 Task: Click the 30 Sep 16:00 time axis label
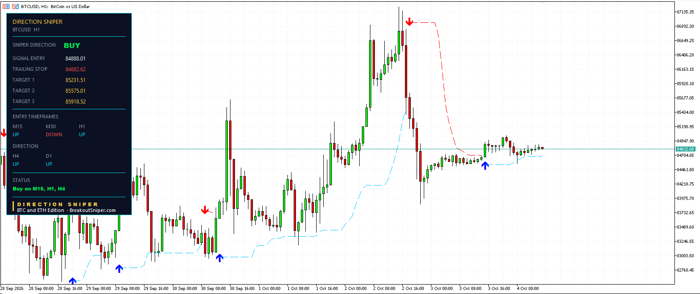[x=241, y=288]
